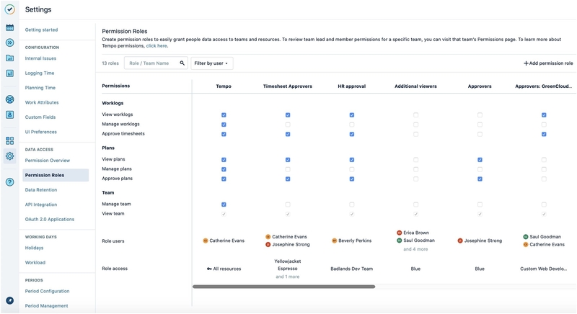Expand 'and 4 more' users for Additional viewers
577x314 pixels.
point(415,249)
